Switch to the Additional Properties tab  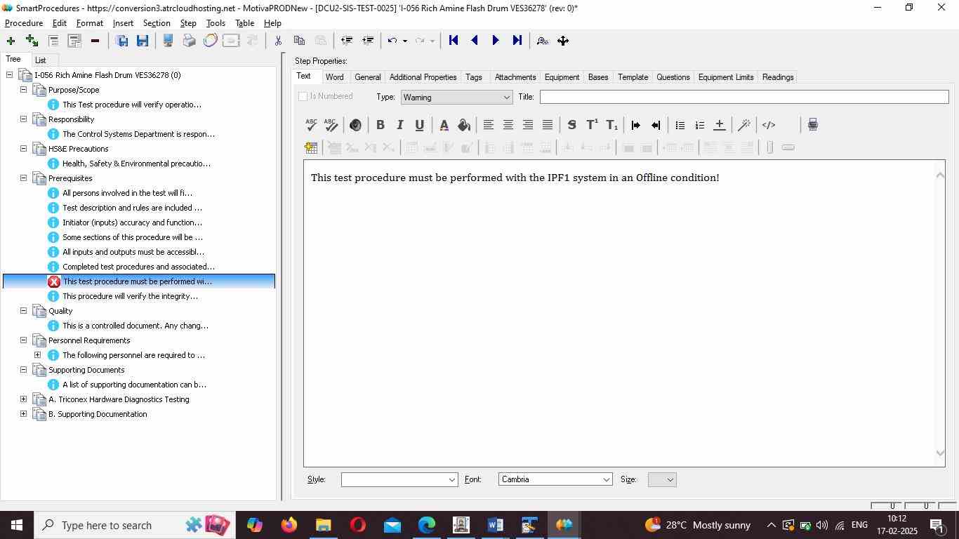[x=423, y=77]
